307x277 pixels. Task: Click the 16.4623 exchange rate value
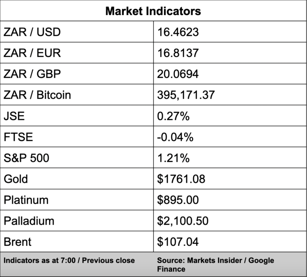178,32
